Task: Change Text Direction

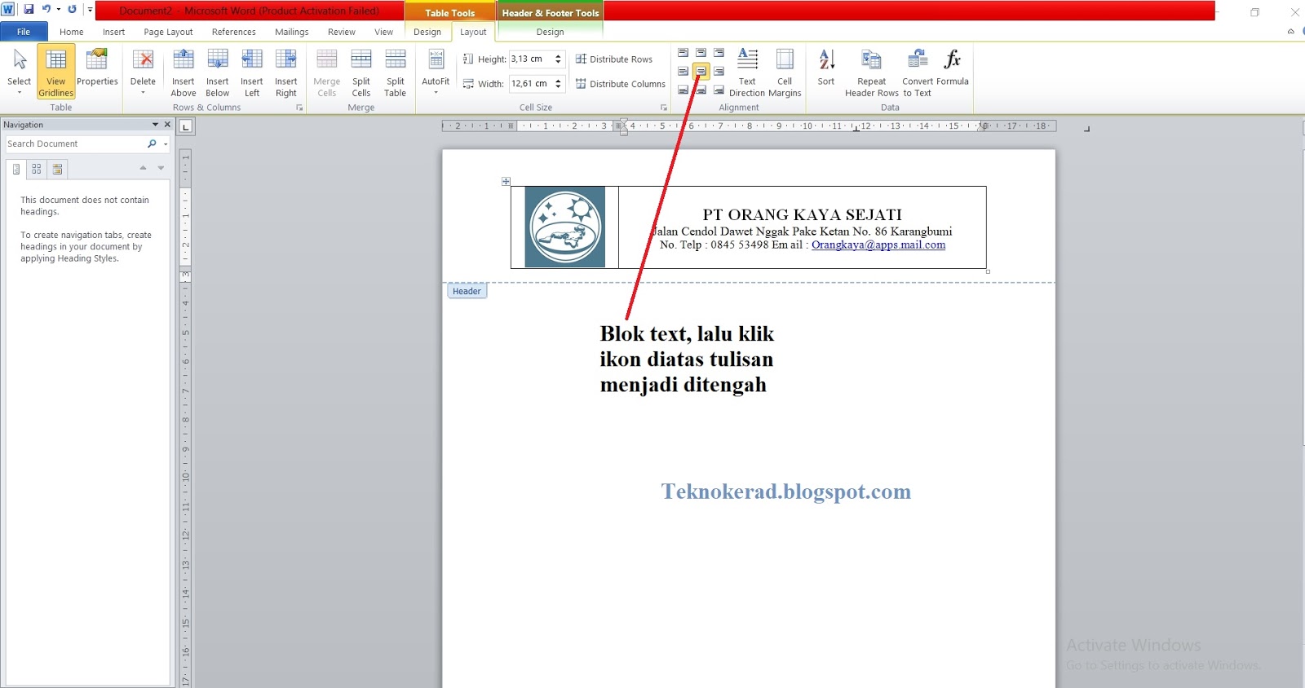Action: pyautogui.click(x=747, y=72)
